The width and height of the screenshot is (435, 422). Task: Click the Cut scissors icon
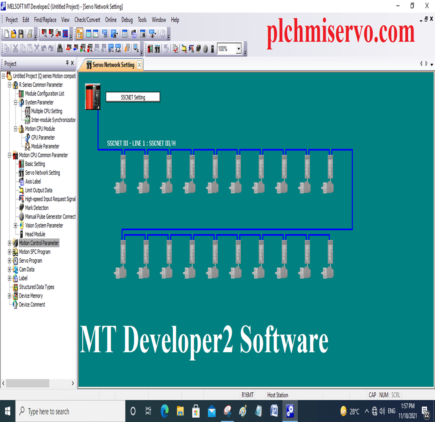pos(16,49)
